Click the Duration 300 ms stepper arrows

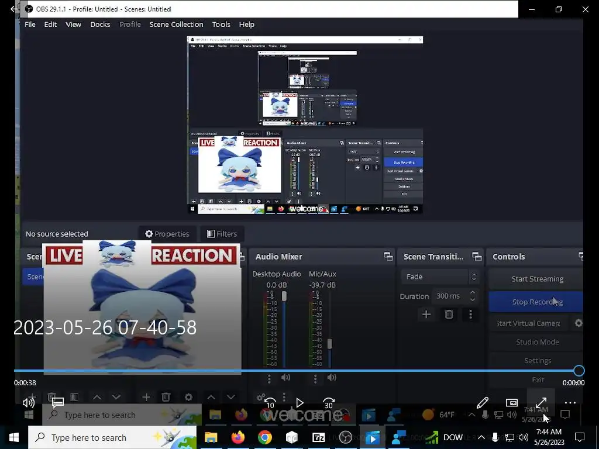click(473, 296)
